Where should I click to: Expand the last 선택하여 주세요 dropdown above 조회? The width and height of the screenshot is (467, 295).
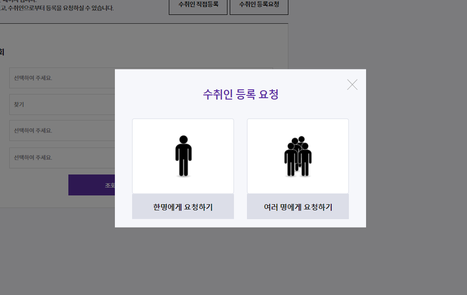point(62,158)
